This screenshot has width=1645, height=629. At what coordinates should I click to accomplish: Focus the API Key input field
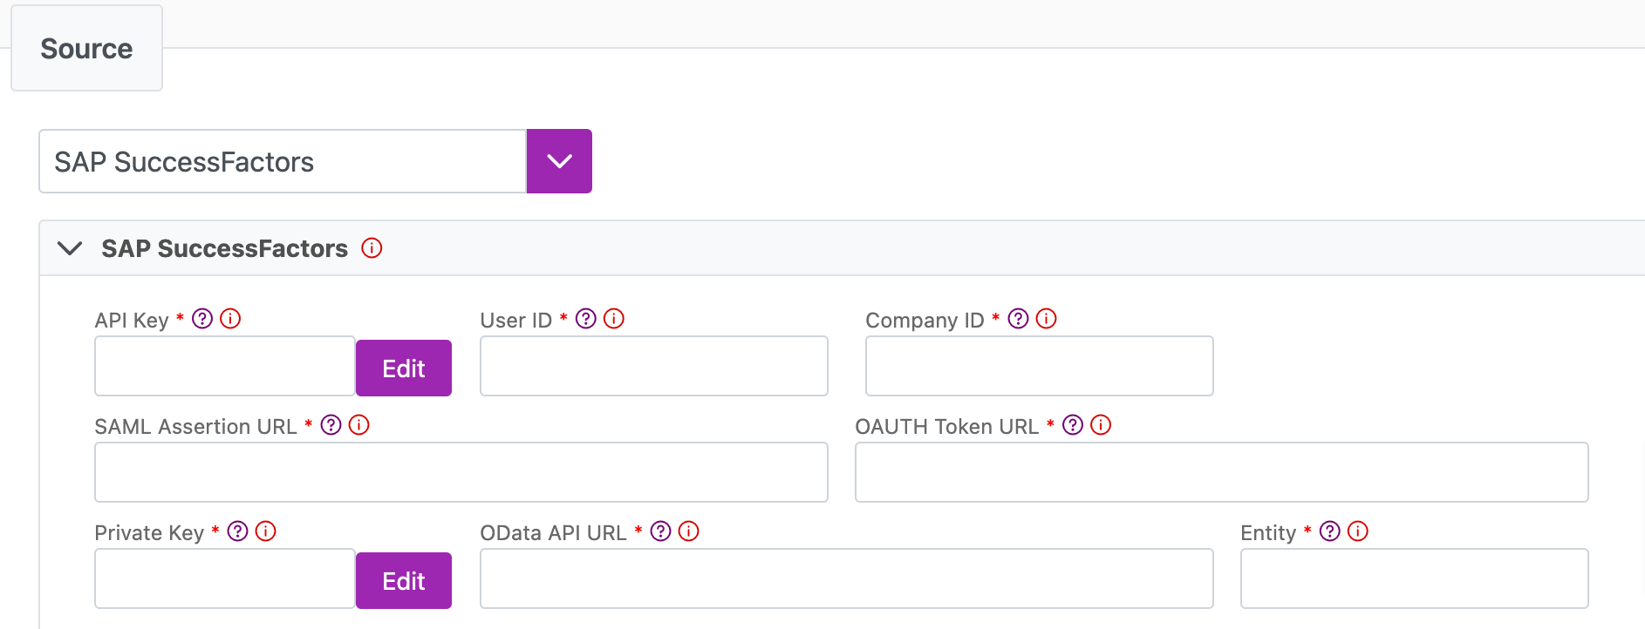tap(225, 366)
